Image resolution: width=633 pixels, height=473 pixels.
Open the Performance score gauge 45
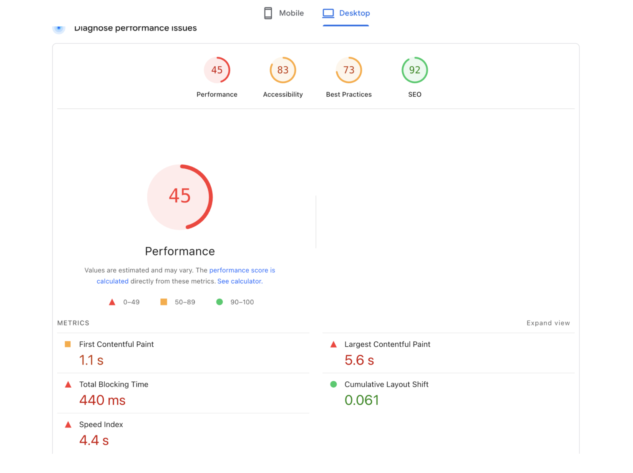tap(217, 70)
